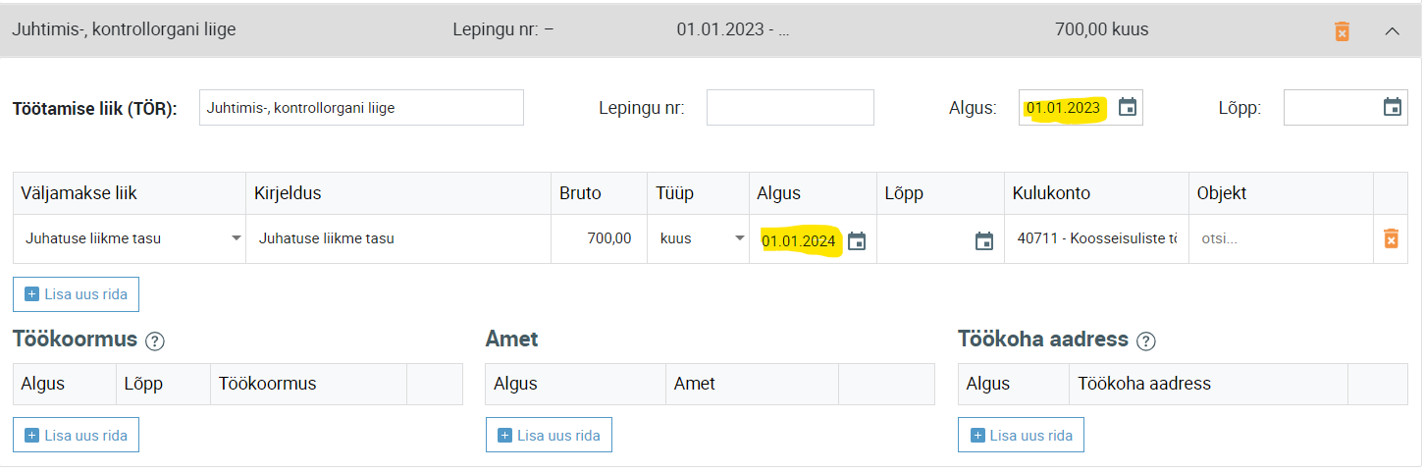The height and width of the screenshot is (471, 1424).
Task: Expand the Väljamakse liik dropdown showing Juhatuse liikme tasu
Action: [130, 238]
